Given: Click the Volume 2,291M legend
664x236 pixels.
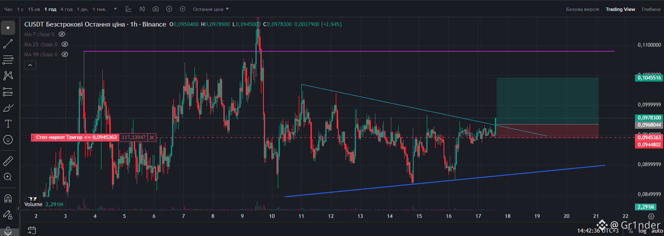Looking at the screenshot, I should [x=44, y=204].
